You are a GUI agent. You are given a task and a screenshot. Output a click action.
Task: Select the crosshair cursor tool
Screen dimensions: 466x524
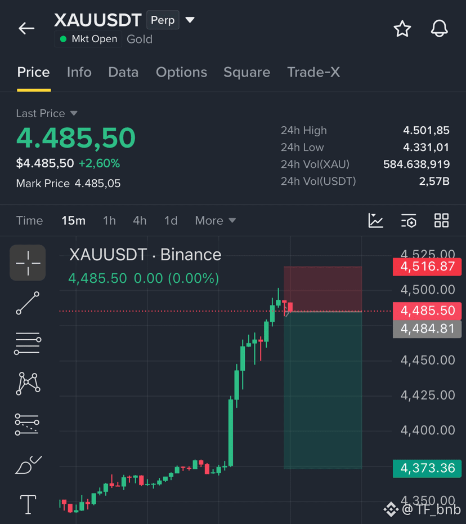tap(28, 263)
